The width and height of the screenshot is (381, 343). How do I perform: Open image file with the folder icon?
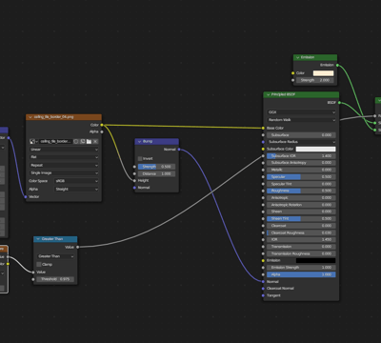[x=89, y=141]
